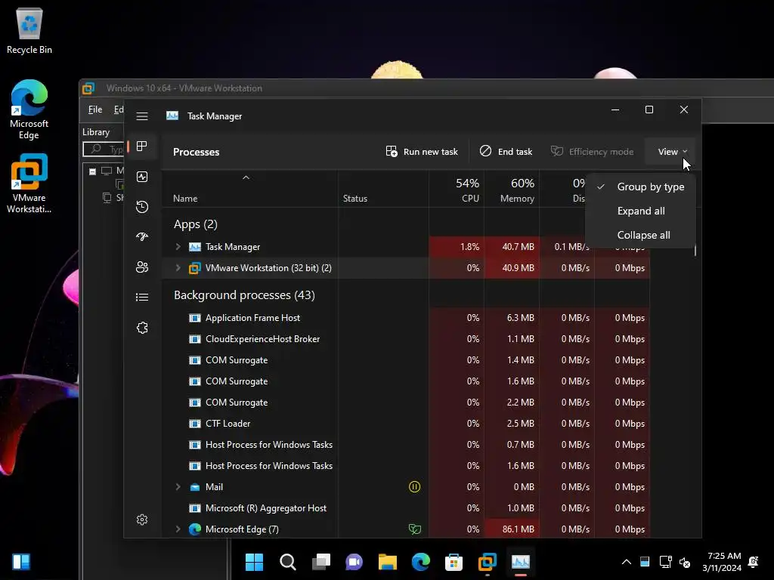Click End task button
Screen dimensions: 774x580
tap(506, 152)
